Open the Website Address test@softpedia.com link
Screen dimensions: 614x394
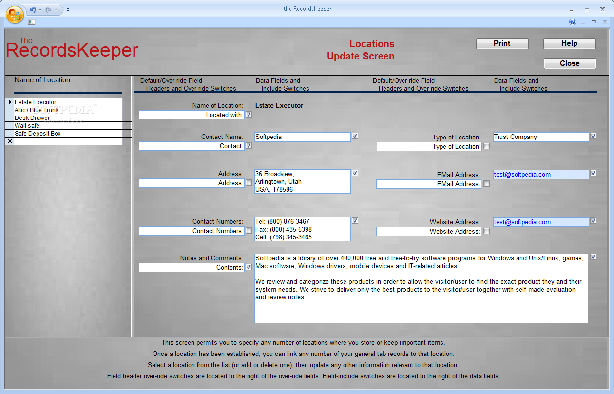tap(522, 222)
